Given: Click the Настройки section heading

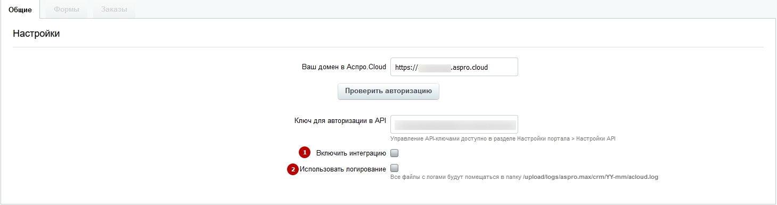Looking at the screenshot, I should pyautogui.click(x=36, y=34).
